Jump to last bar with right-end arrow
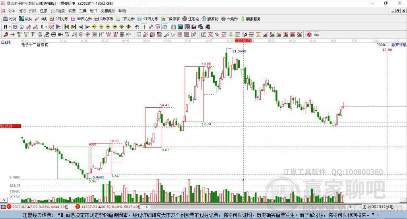Image resolution: width=407 pixels, height=219 pixels. tap(74, 27)
